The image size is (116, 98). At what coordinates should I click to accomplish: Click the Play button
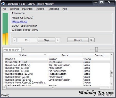(x=27, y=40)
